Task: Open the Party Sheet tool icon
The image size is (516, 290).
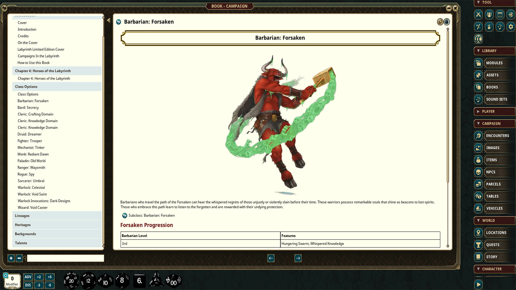Action: point(489,15)
